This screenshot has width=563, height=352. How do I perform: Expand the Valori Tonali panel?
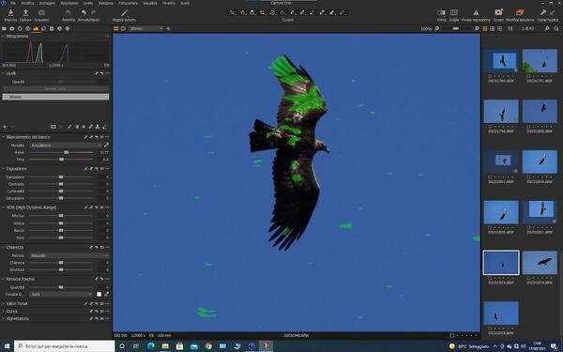coord(3,304)
